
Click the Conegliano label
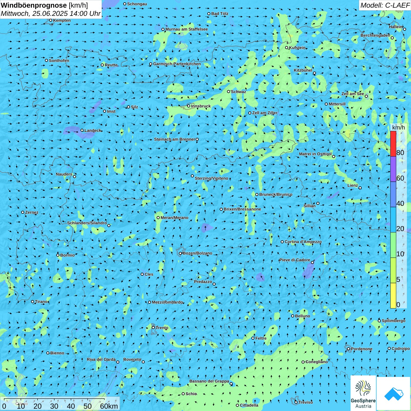[x=316, y=362]
